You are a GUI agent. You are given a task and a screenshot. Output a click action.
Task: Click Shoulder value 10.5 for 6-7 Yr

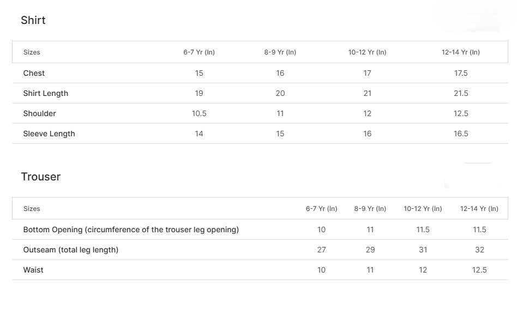(x=199, y=113)
